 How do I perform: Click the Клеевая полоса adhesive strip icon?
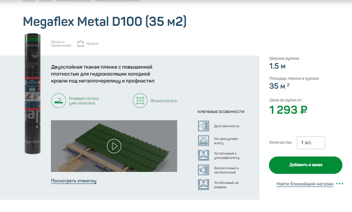[x=59, y=101]
